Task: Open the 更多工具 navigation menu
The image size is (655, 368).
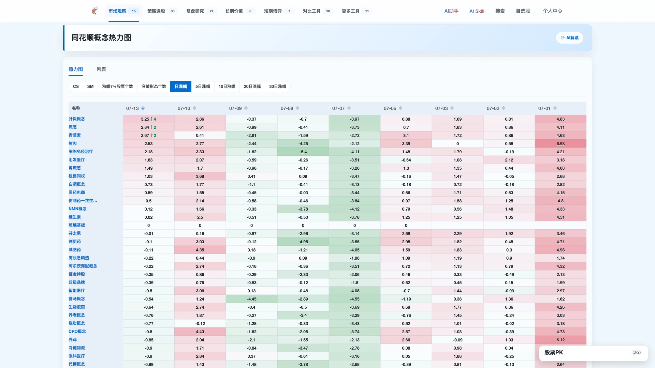Action: coord(357,11)
